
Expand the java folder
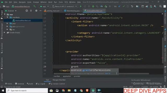pyautogui.click(x=7, y=23)
